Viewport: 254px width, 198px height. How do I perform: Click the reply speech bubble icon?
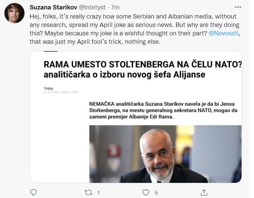33,193
